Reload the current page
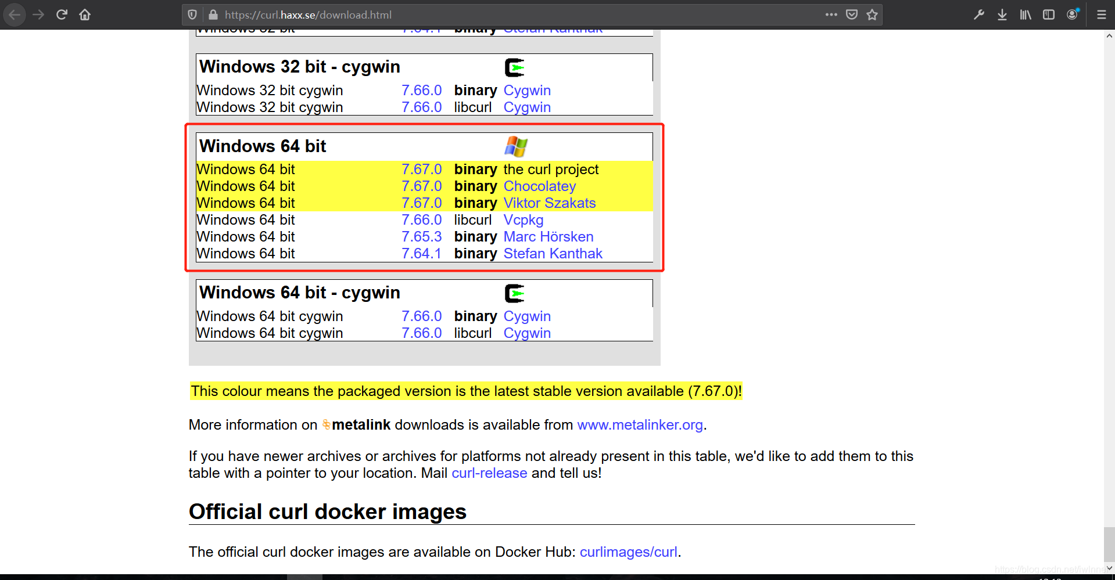The width and height of the screenshot is (1115, 580). (62, 15)
